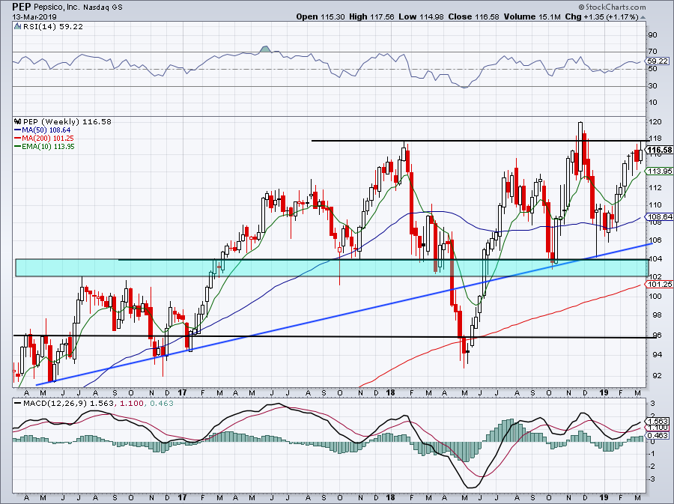Click the 1.563 tag on MACD axis
Screen dimensions: 674x504
[x=658, y=422]
